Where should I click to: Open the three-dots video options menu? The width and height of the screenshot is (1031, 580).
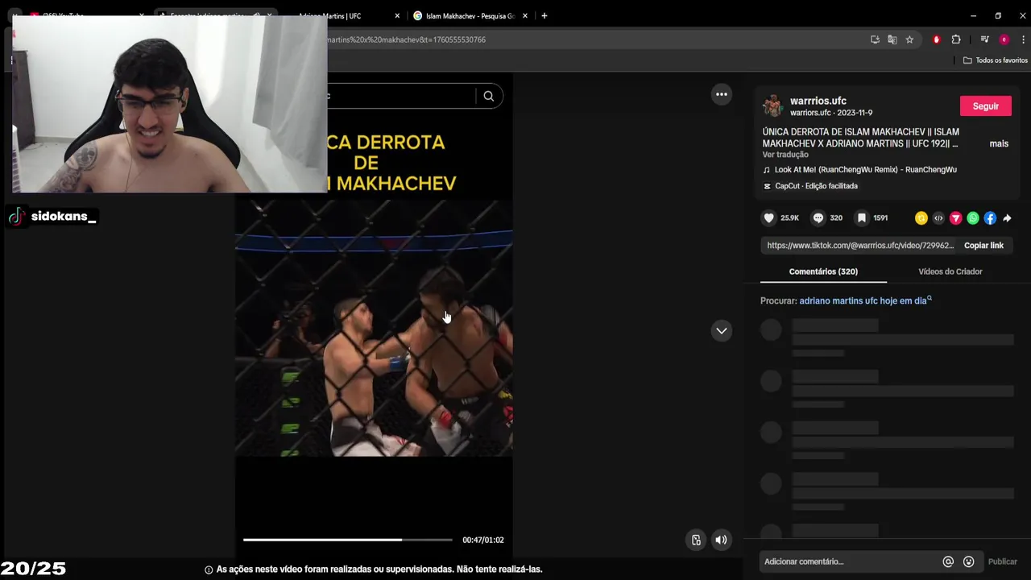722,94
